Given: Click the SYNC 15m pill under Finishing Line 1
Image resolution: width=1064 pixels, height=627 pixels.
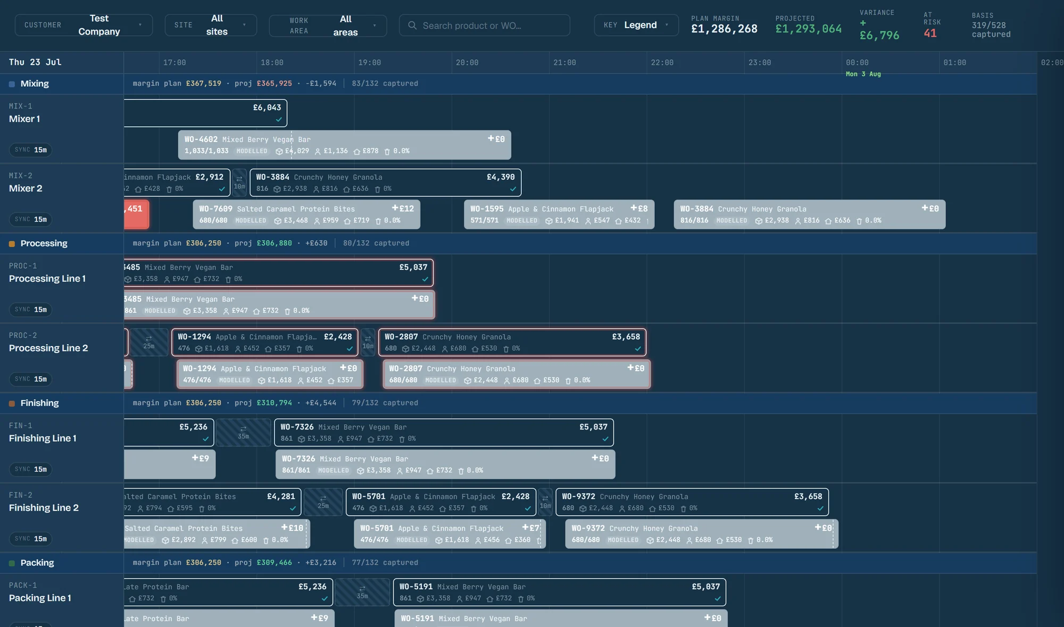Looking at the screenshot, I should pos(30,469).
